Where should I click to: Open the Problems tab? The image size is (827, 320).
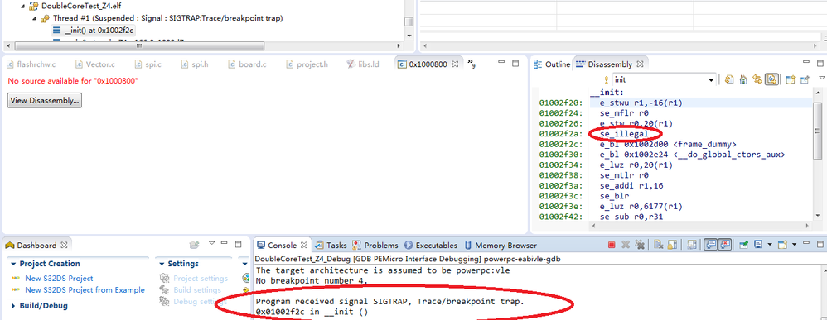376,246
